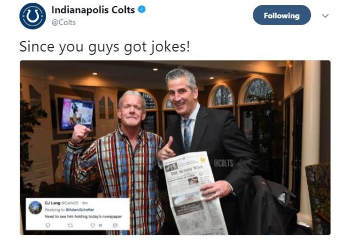Click the reply bubble icon in CJ Lang's tweet

click(48, 225)
